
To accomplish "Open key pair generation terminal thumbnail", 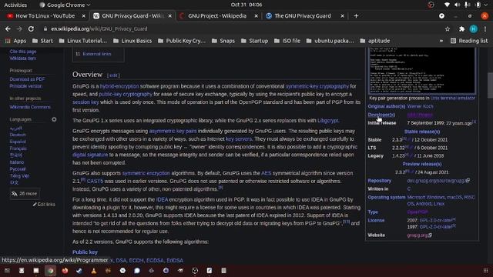I will (x=422, y=70).
